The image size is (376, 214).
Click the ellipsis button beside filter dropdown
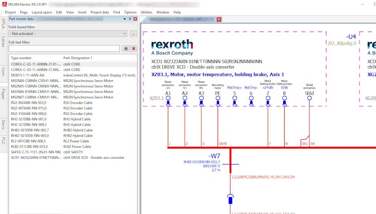(x=133, y=34)
